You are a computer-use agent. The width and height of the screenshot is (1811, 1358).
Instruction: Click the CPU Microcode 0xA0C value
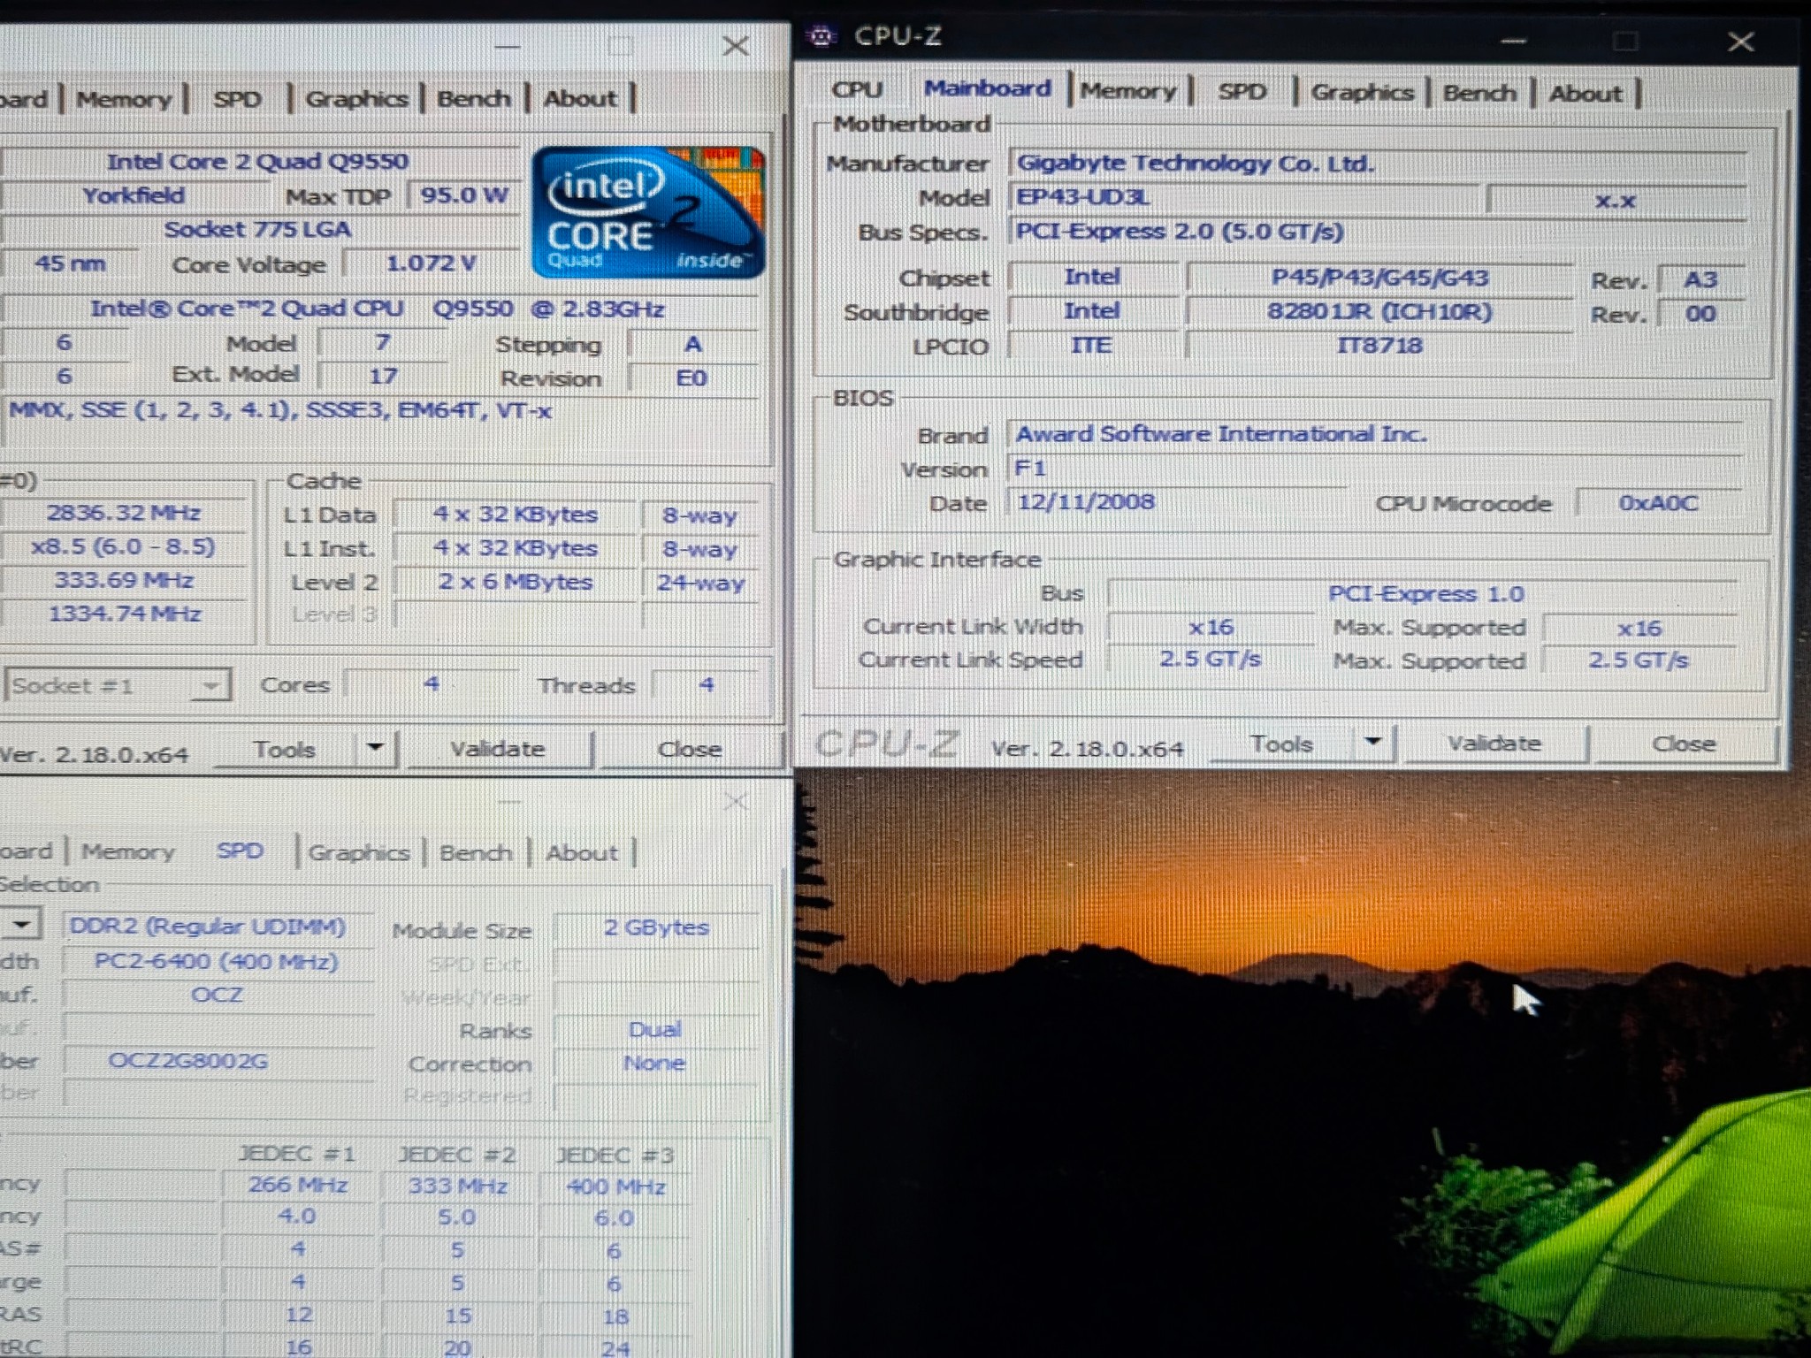click(x=1658, y=503)
